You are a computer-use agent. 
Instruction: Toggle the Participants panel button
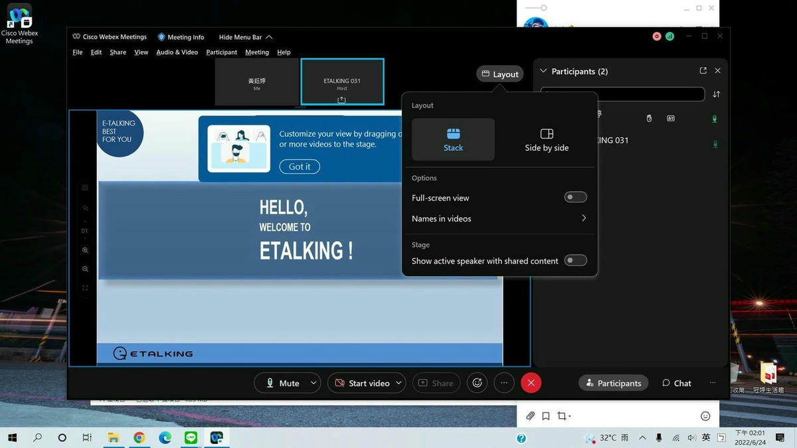(x=614, y=383)
